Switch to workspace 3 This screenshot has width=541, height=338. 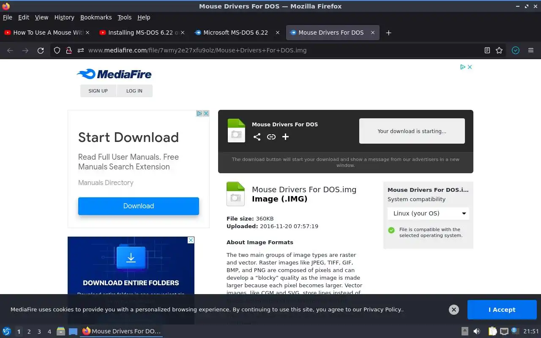tap(39, 332)
